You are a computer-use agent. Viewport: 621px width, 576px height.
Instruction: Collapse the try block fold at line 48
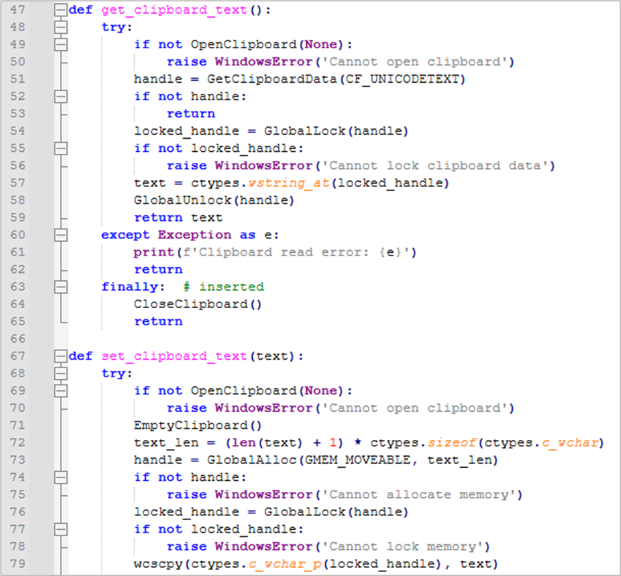(61, 27)
